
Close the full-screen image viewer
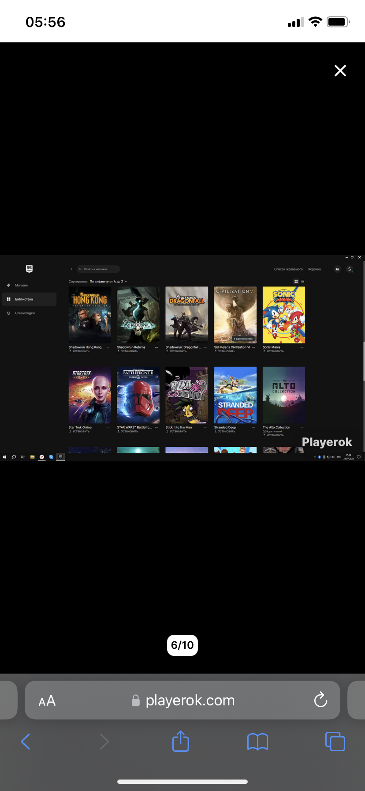coord(340,71)
